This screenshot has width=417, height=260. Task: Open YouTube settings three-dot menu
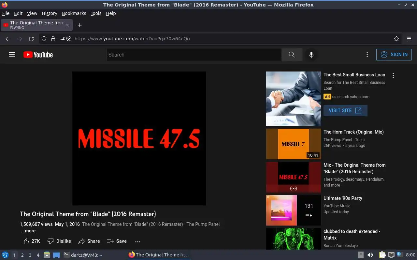(x=367, y=55)
